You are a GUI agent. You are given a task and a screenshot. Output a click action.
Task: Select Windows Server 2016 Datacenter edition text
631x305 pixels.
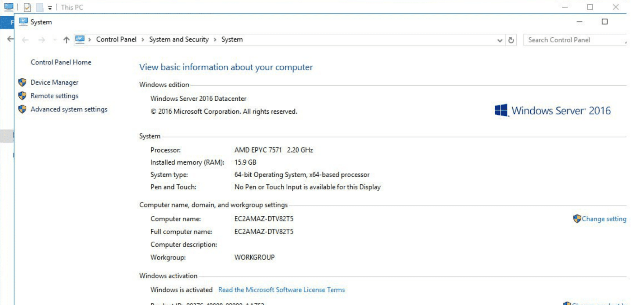(x=198, y=99)
